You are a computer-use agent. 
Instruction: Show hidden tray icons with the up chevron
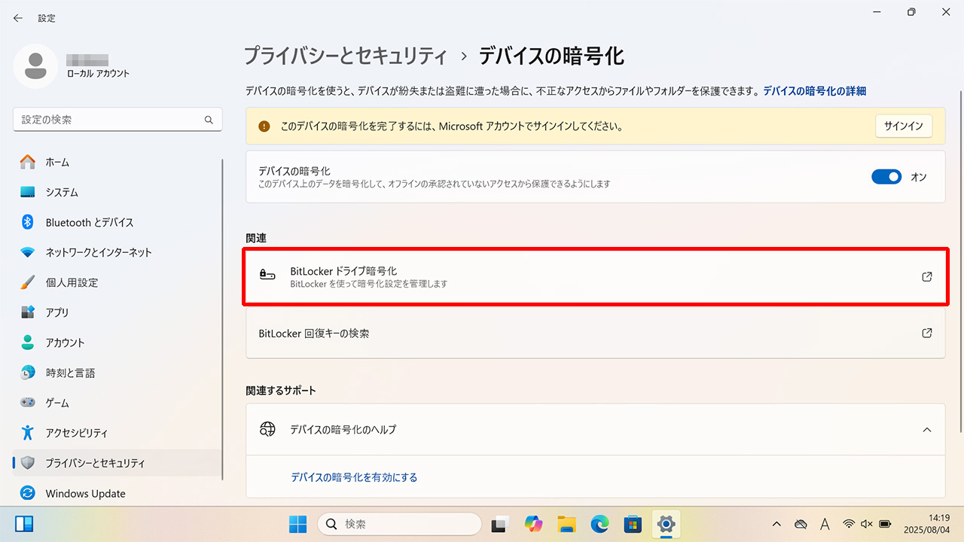pos(777,524)
